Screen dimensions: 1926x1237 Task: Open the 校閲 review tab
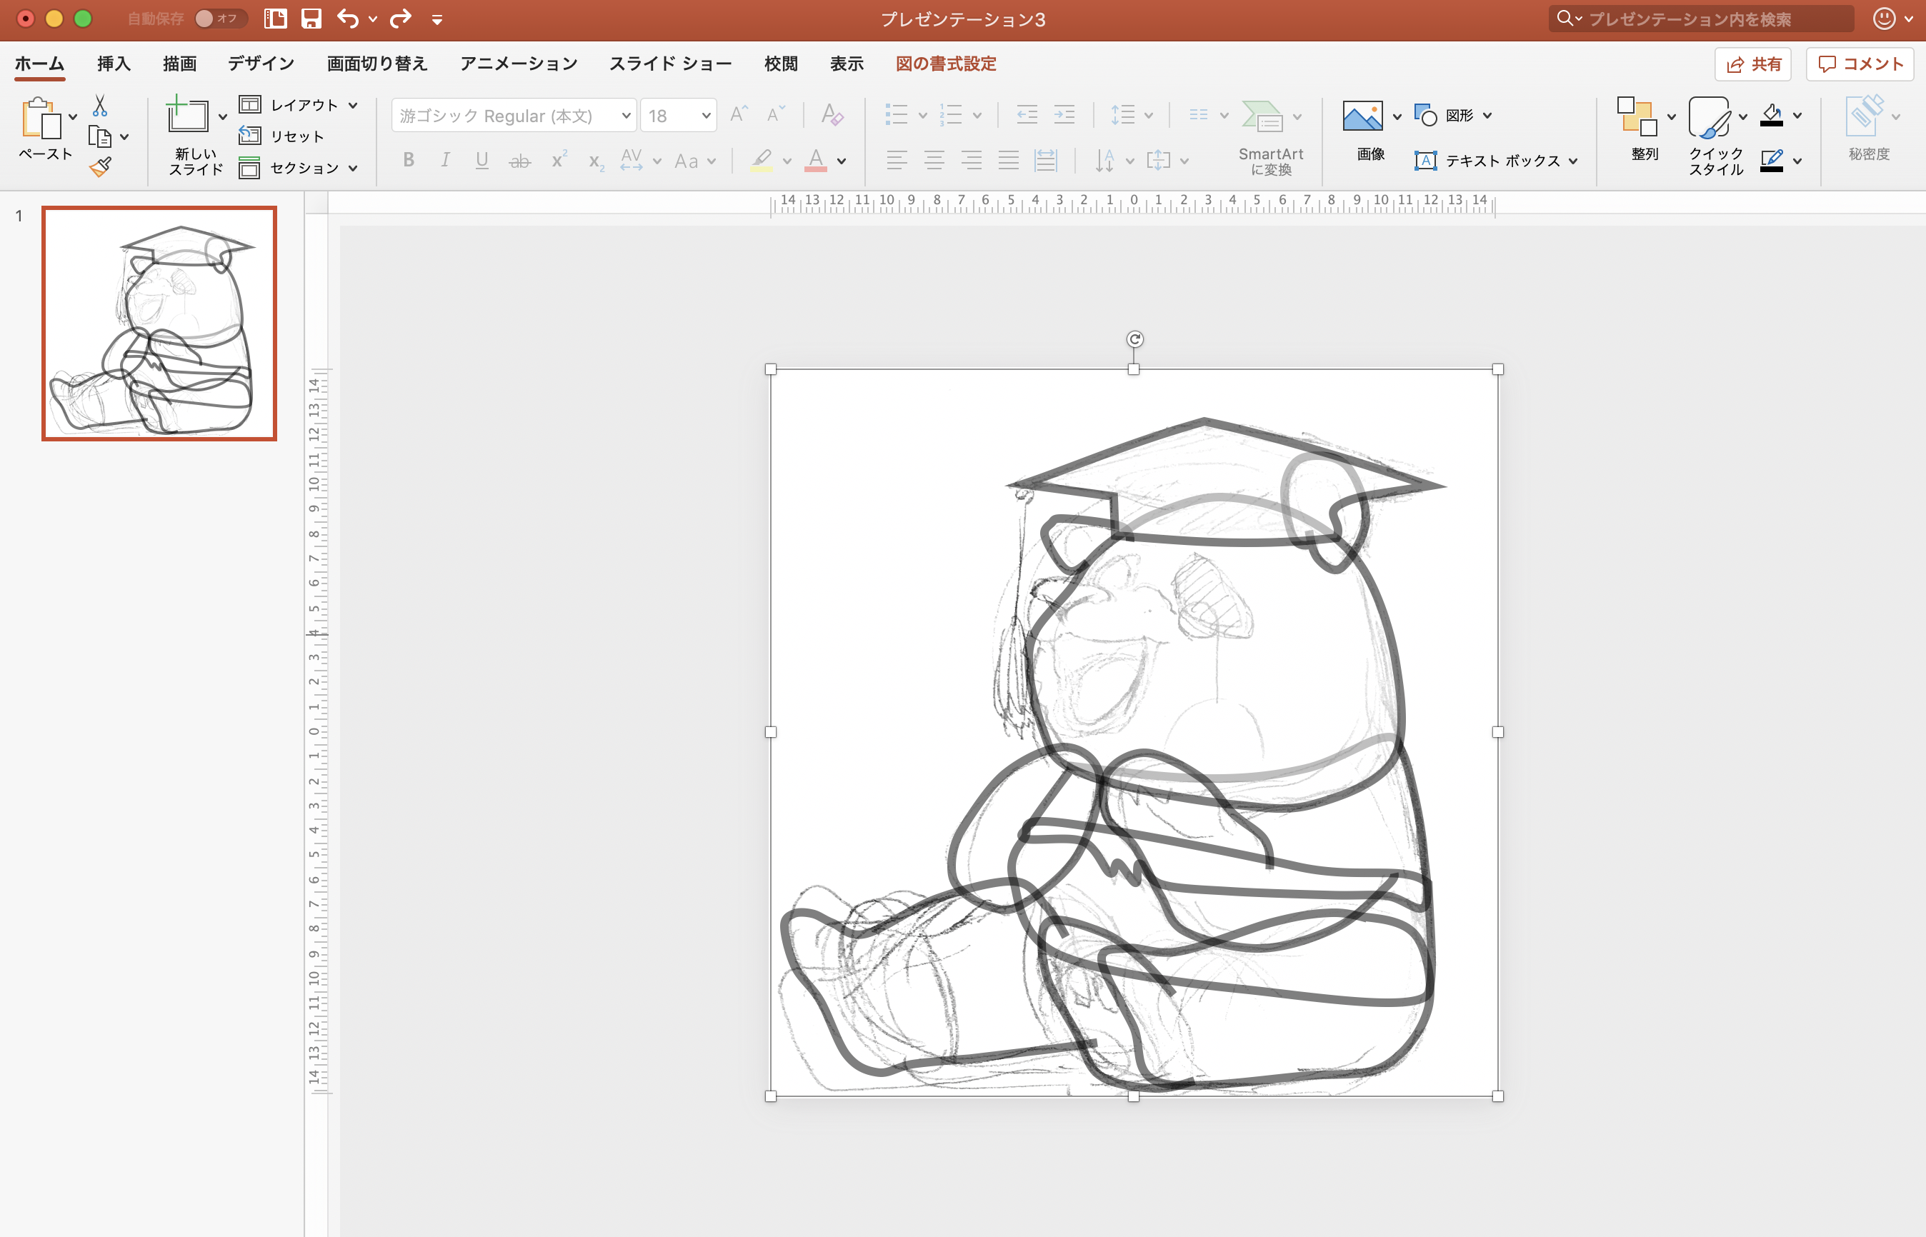[x=780, y=64]
